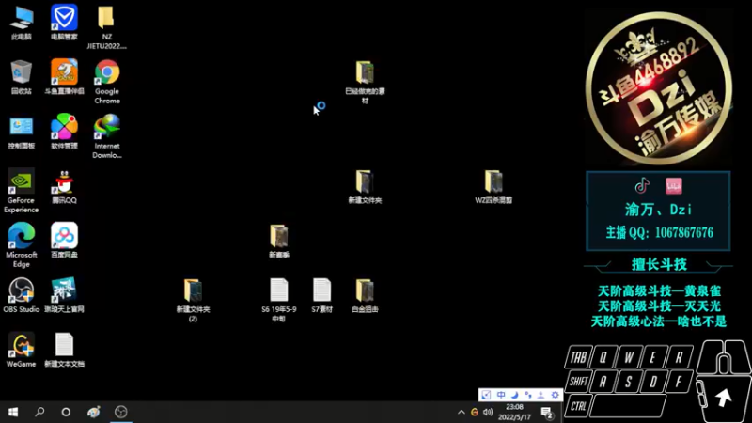Viewport: 752px width, 423px height.
Task: Open the input method settings gear
Action: (x=555, y=395)
